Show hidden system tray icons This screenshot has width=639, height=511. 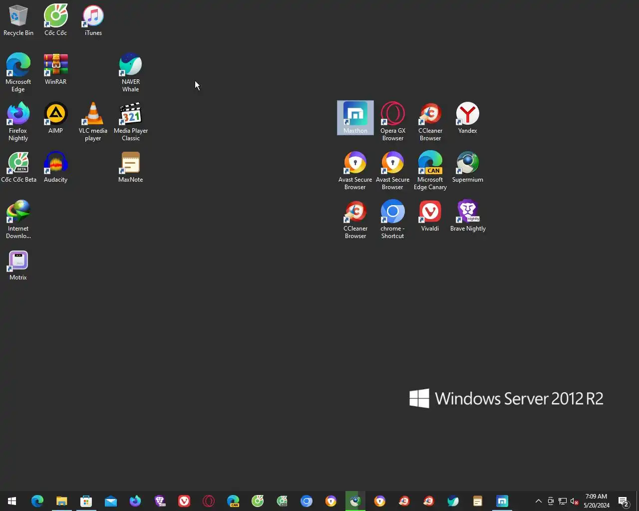[539, 501]
